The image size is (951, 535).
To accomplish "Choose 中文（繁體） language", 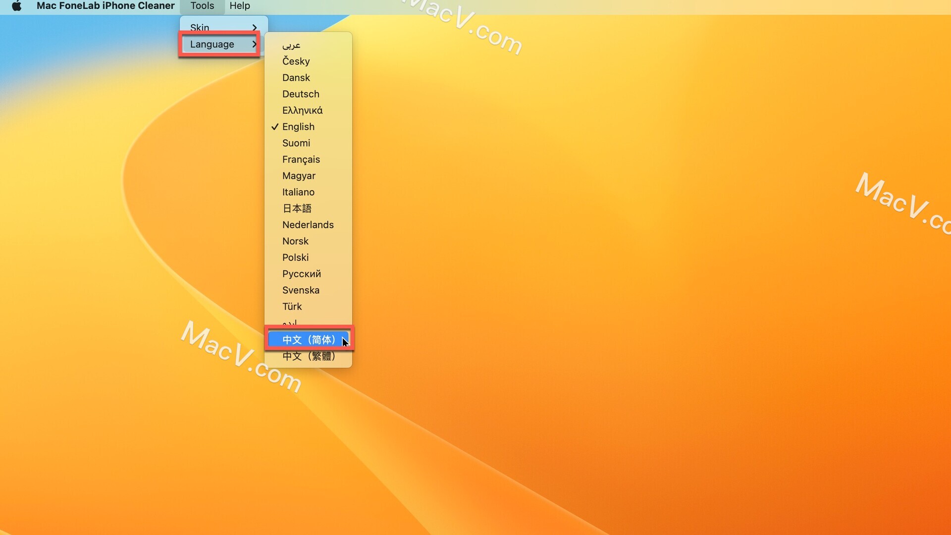I will 308,356.
